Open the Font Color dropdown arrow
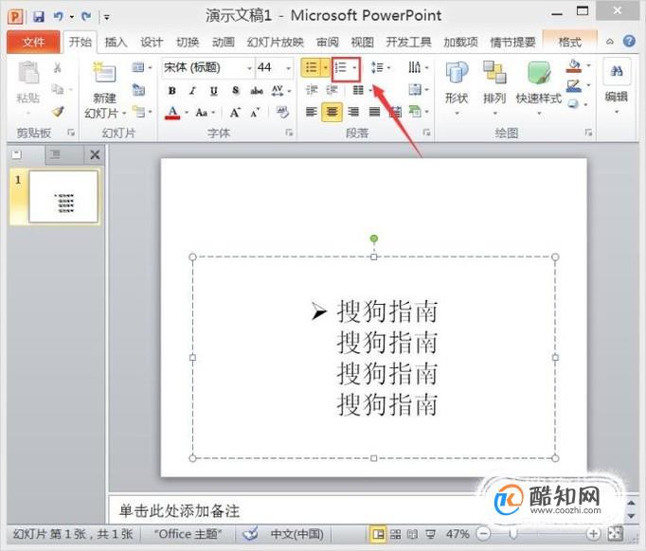The width and height of the screenshot is (646, 551). [187, 113]
